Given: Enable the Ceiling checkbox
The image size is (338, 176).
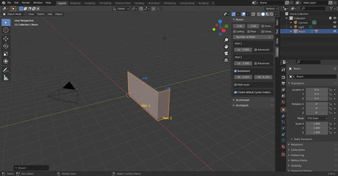Looking at the screenshot, I should (235, 32).
